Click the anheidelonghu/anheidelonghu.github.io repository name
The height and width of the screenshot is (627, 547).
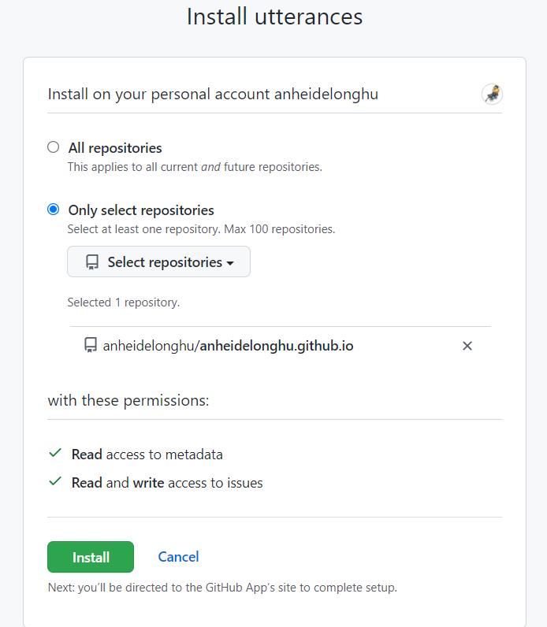[x=228, y=346]
